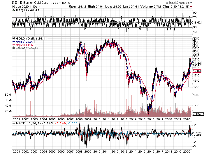Click the '16-Jun-2020 1:39pm' timestamp
This screenshot has width=204, height=154.
(26, 7)
